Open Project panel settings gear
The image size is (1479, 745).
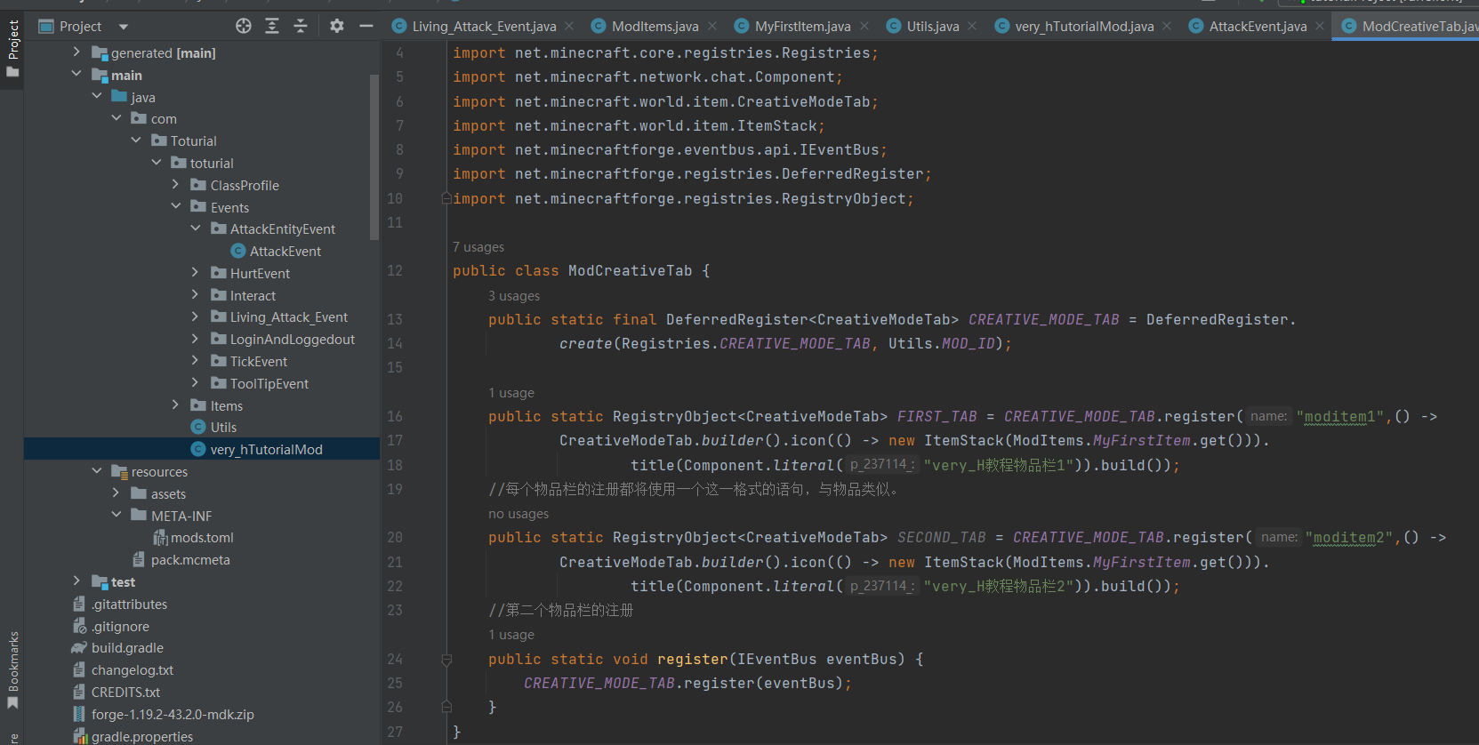click(x=337, y=27)
